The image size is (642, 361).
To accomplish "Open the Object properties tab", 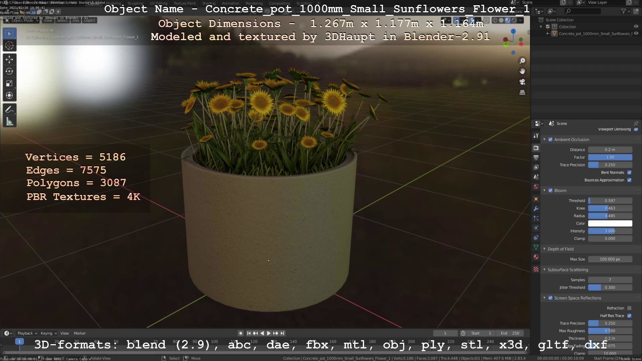I will pos(536,199).
